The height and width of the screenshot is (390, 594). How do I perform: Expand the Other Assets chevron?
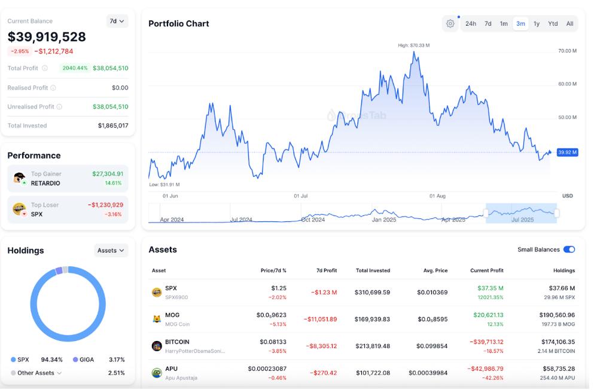pos(59,373)
